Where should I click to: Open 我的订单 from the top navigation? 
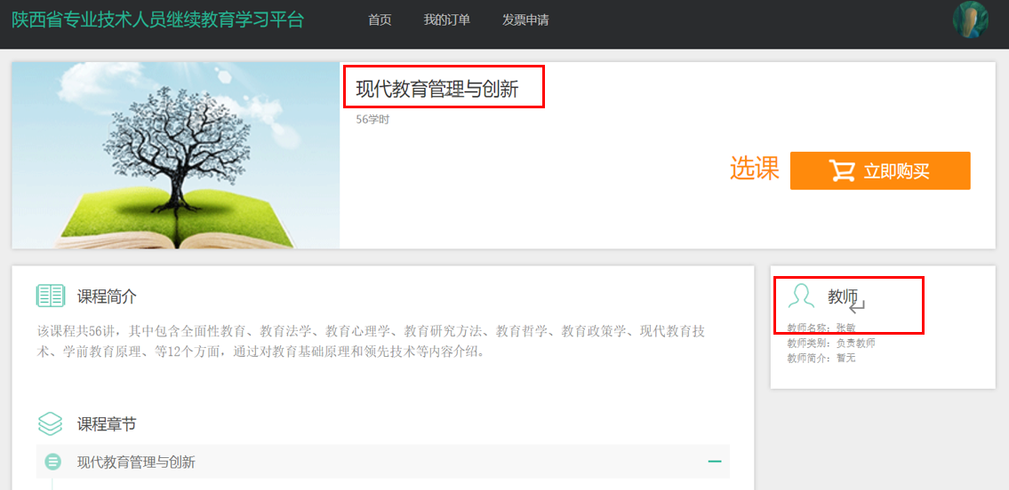pos(447,20)
